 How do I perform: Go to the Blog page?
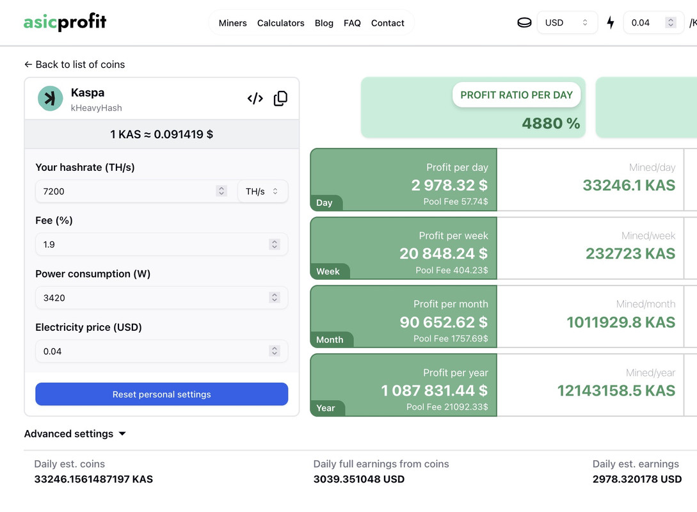click(x=324, y=23)
